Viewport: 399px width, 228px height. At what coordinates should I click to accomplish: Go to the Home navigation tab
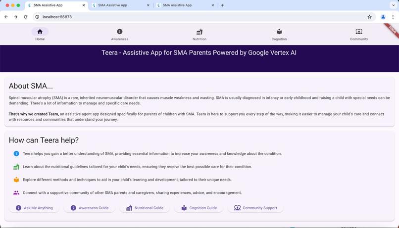40,34
